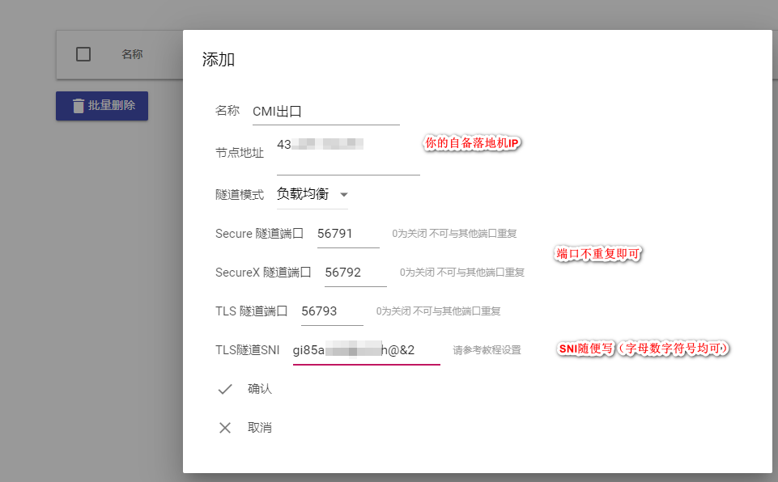This screenshot has width=778, height=482.
Task: Click hint text beside TLS 隧道端口 field
Action: click(438, 311)
